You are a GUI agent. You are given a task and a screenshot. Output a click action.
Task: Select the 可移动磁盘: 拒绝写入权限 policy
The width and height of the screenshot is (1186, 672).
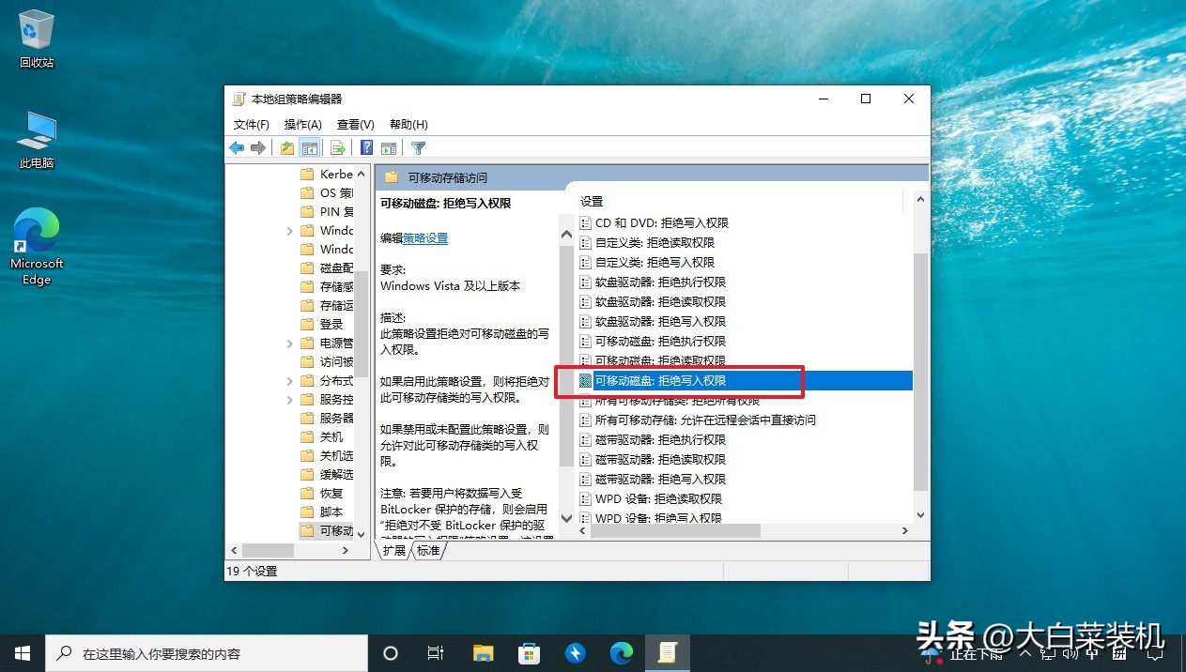(x=660, y=381)
